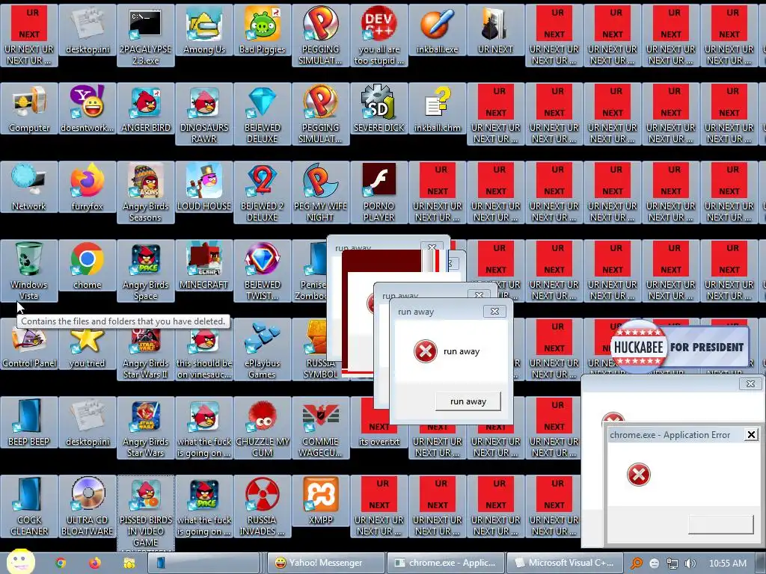Switch to Yahoo! Messenger taskbar button
The image size is (766, 574).
pos(325,563)
